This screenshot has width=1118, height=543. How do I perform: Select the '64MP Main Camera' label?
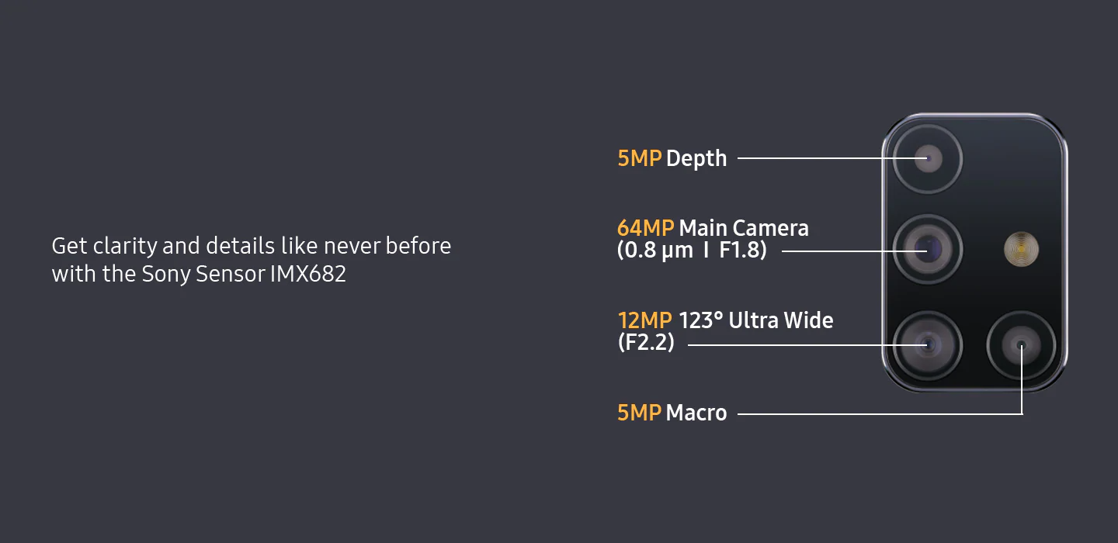coord(713,228)
